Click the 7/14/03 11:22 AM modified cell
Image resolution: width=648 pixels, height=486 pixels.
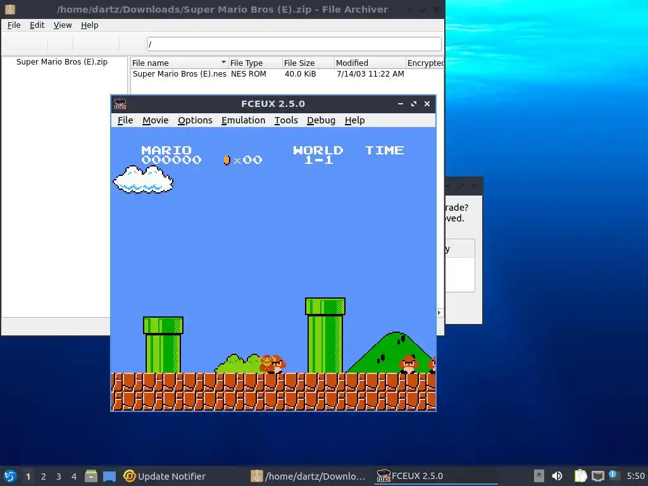click(x=370, y=74)
